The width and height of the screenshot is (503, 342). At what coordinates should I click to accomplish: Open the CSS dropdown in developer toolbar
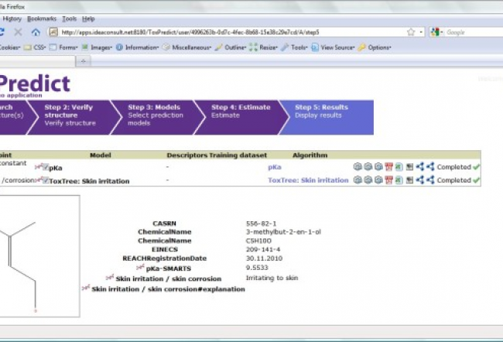coord(35,47)
